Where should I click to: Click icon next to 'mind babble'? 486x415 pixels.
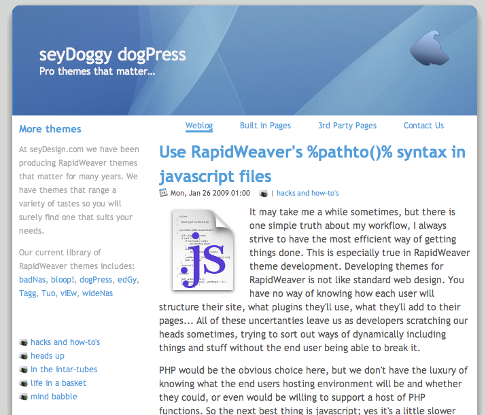[24, 397]
